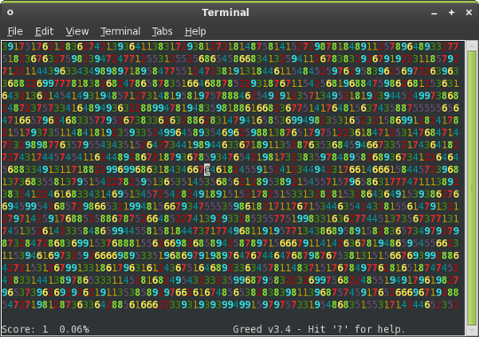Open the Tabs menu

coord(162,31)
